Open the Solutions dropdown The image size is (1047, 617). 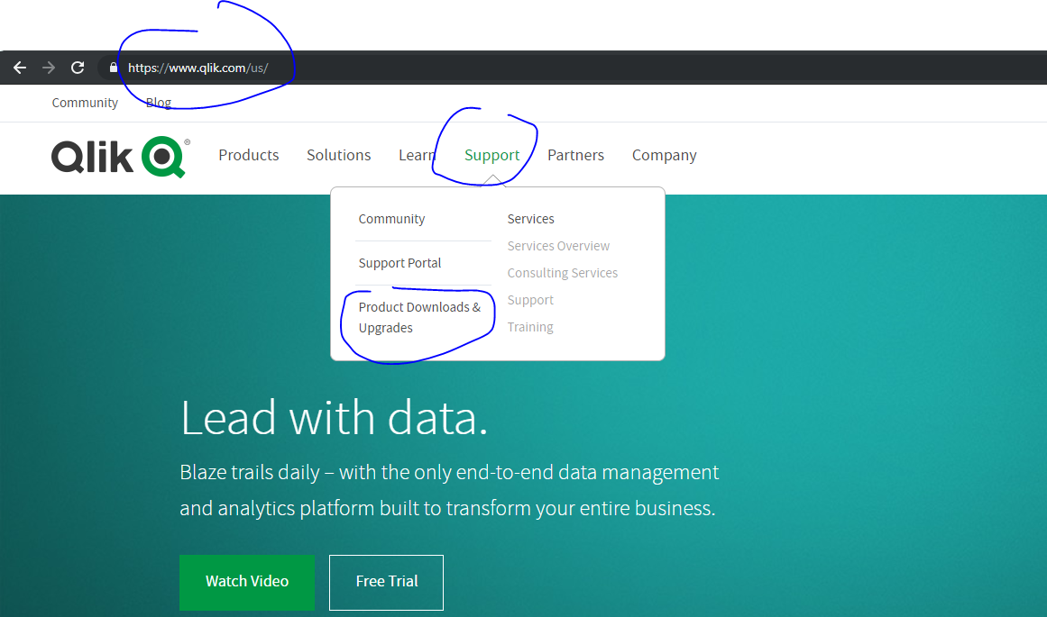tap(338, 154)
